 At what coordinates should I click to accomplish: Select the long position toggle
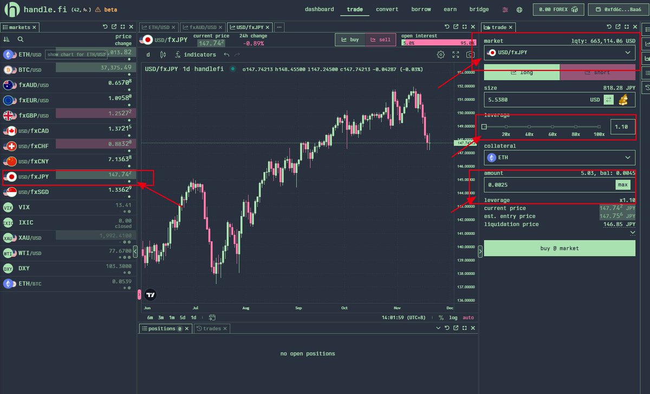click(522, 73)
